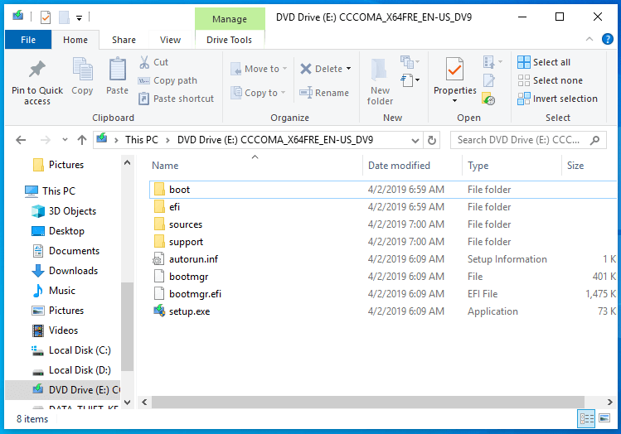This screenshot has width=621, height=434.
Task: Switch to the View tab
Action: point(170,40)
